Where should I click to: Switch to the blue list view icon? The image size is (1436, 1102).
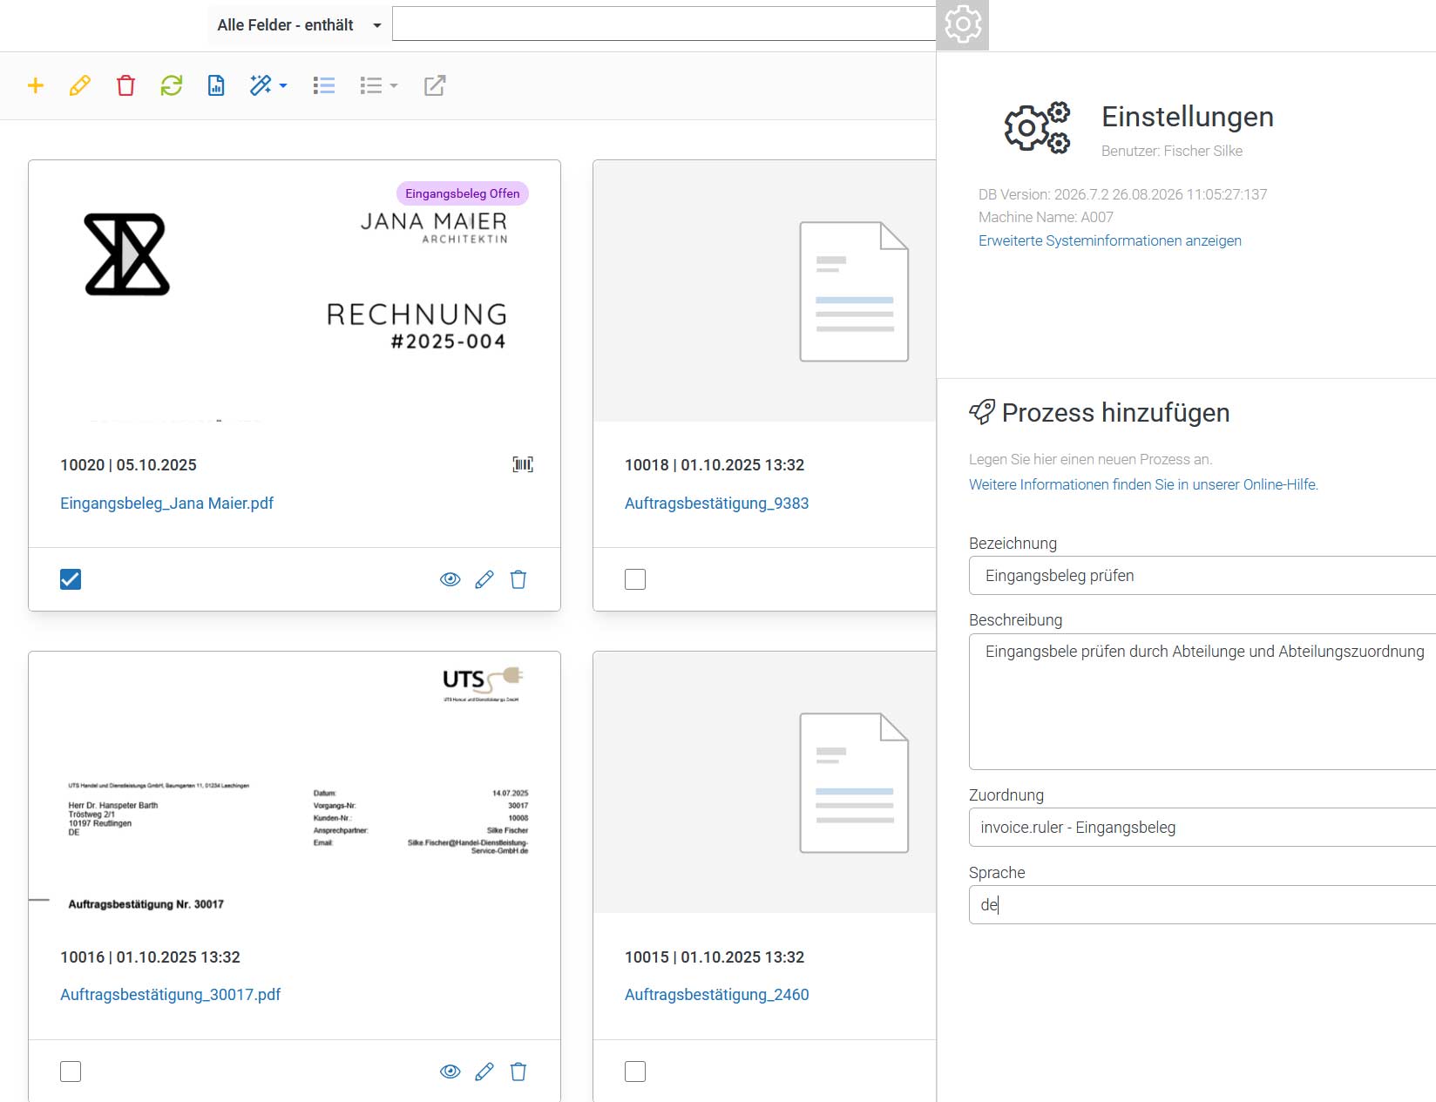click(324, 85)
